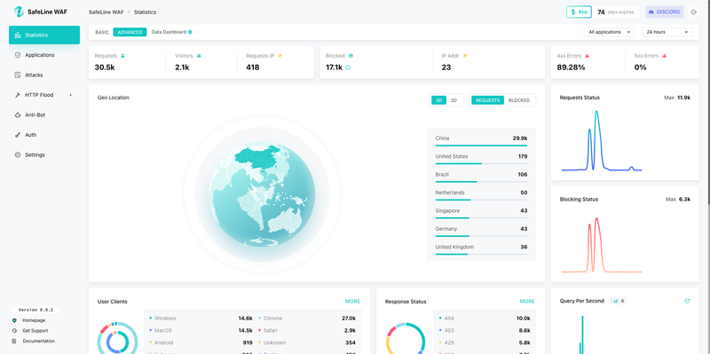The image size is (710, 354).
Task: Open the Auth key icon
Action: (18, 135)
